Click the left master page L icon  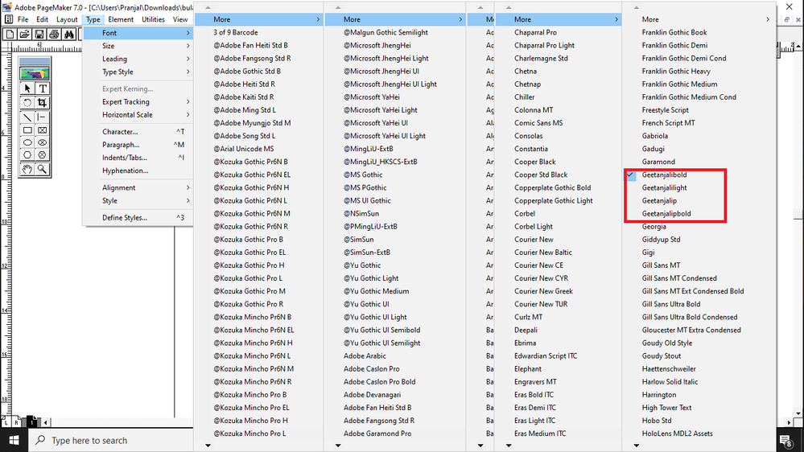coord(6,421)
